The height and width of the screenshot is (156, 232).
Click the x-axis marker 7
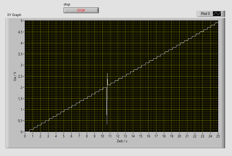click(79, 136)
